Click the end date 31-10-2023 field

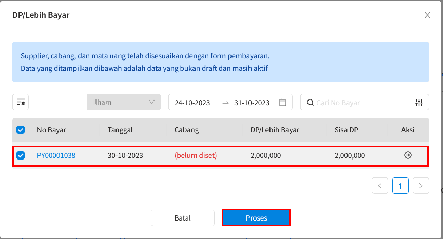tap(252, 103)
